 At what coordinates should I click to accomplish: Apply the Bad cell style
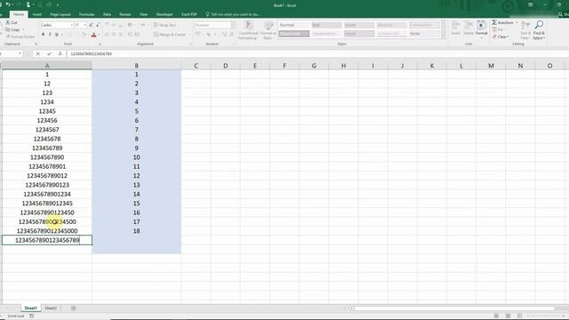tap(326, 25)
